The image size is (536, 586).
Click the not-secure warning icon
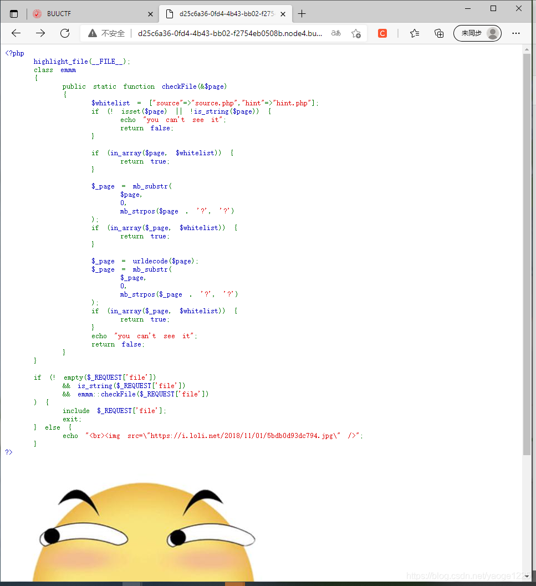pos(93,33)
